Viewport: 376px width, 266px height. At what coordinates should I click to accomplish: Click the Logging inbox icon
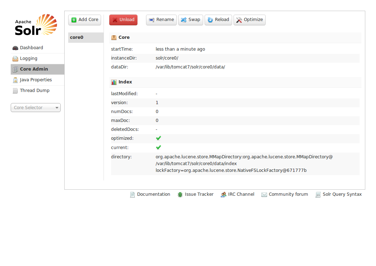[x=15, y=59]
